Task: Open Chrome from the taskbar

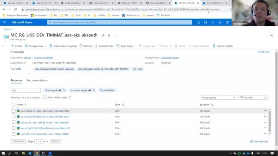Action: (x=36, y=153)
